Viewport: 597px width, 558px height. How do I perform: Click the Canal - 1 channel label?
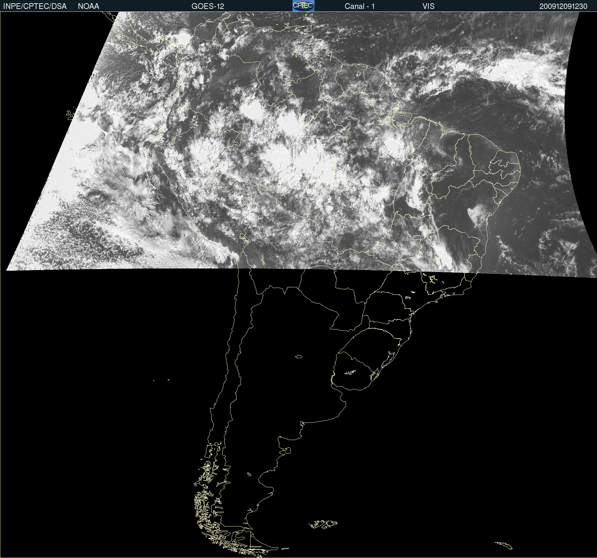[360, 6]
